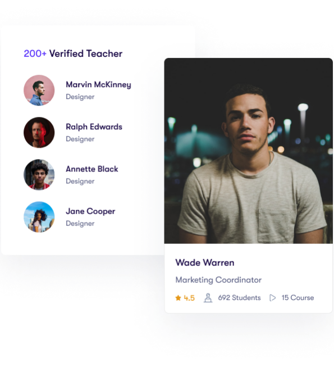This screenshot has height=367, width=334.
Task: Open Marvin McKinney's round avatar
Action: pos(39,90)
